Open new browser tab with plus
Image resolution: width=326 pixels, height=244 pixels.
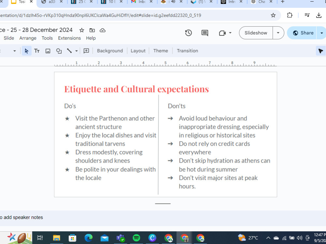[x=283, y=2]
